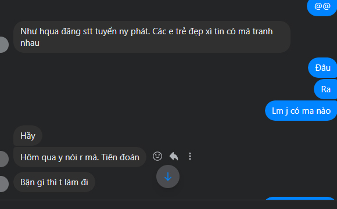Open sender avatar beside 'Như hqua' message

[3, 45]
